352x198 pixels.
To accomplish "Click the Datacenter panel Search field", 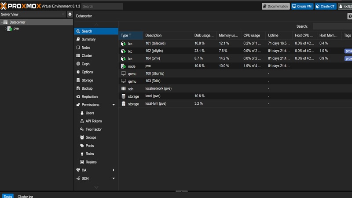I will [x=333, y=26].
